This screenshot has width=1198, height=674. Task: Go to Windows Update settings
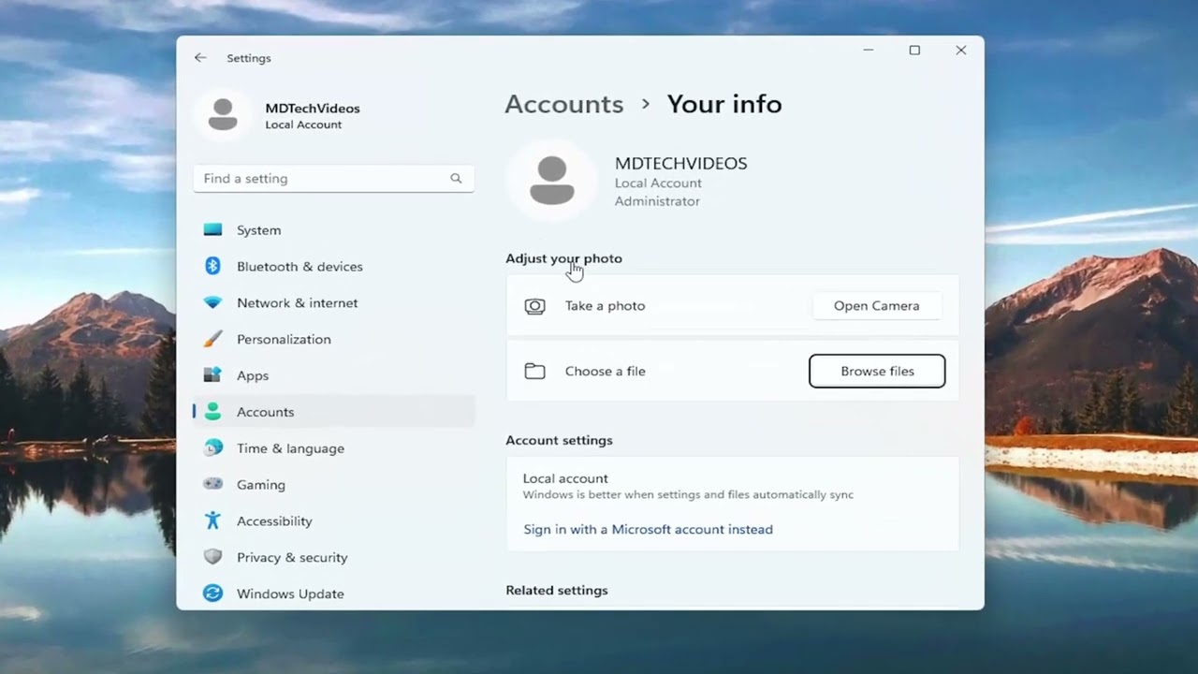pos(333,593)
